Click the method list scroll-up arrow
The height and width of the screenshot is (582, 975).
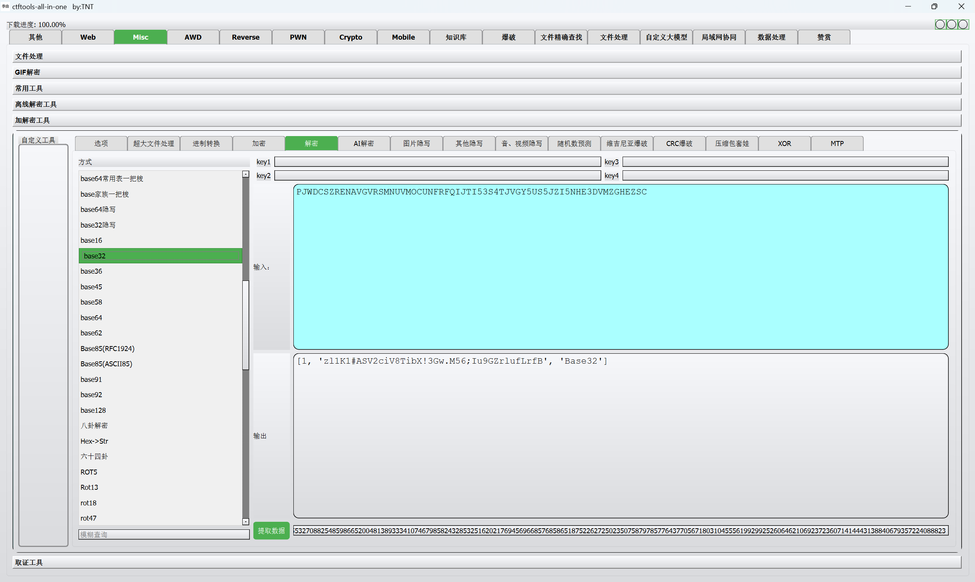point(246,174)
